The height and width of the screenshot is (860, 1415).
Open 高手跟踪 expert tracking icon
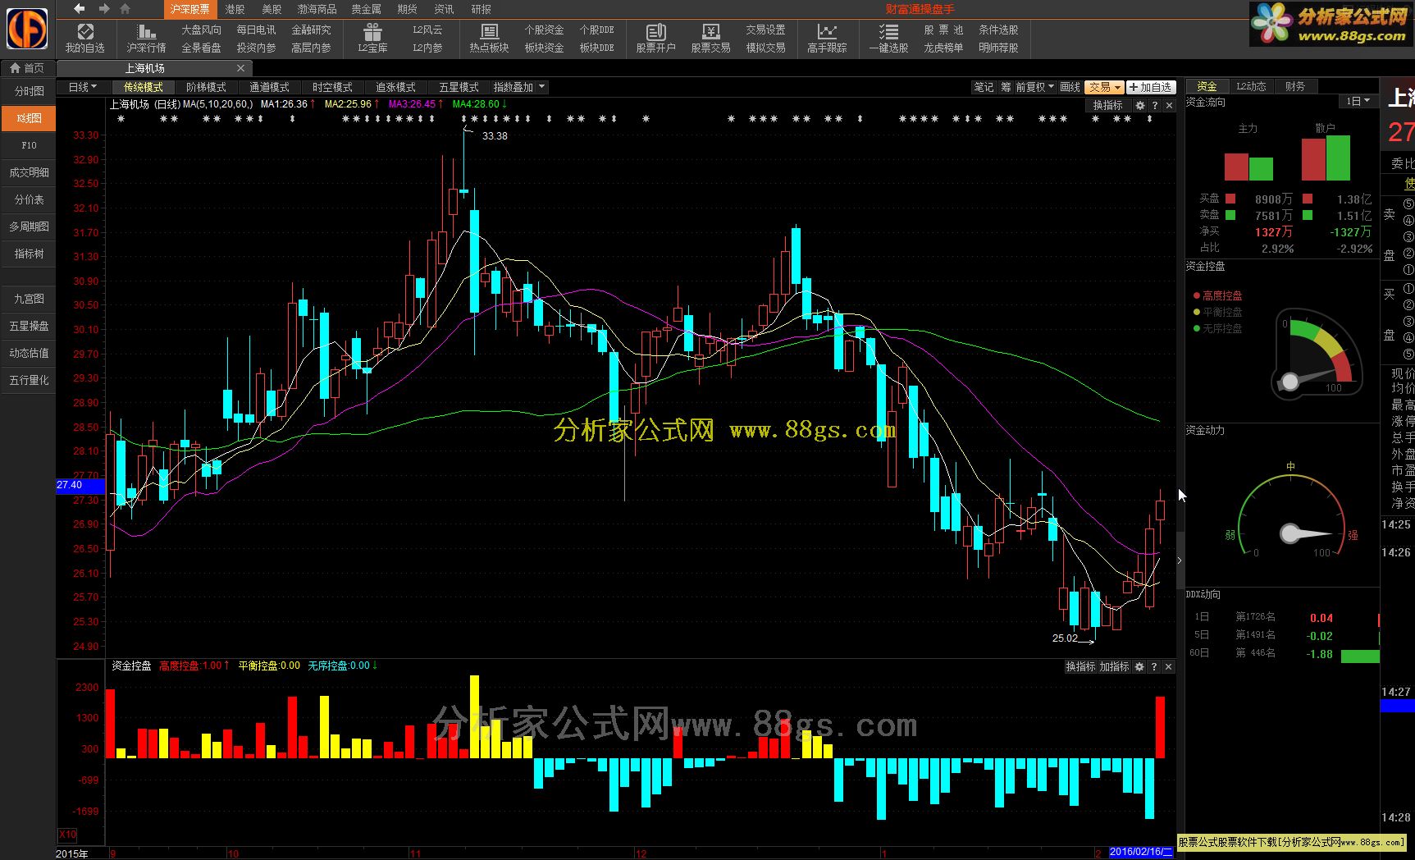click(x=827, y=39)
